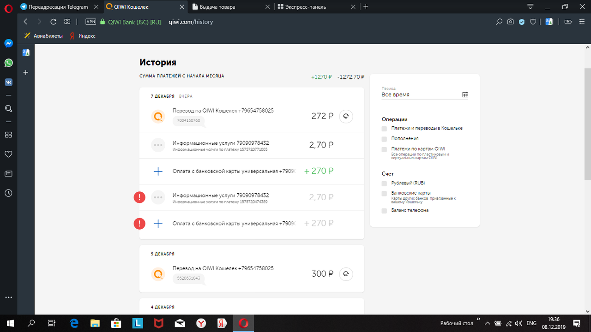
Task: Open 5 декабря 300 ₽ transfer entry
Action: pos(252,274)
